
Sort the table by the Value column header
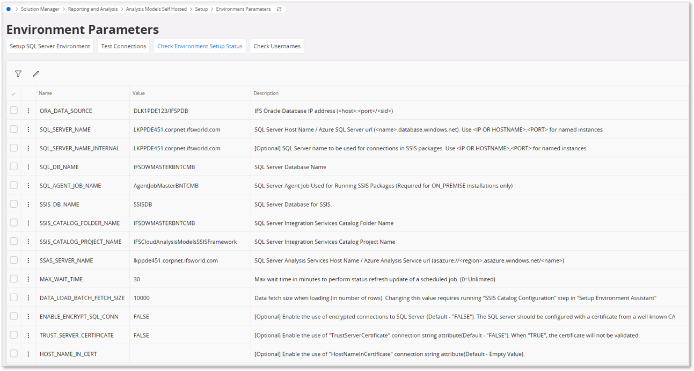tap(138, 93)
